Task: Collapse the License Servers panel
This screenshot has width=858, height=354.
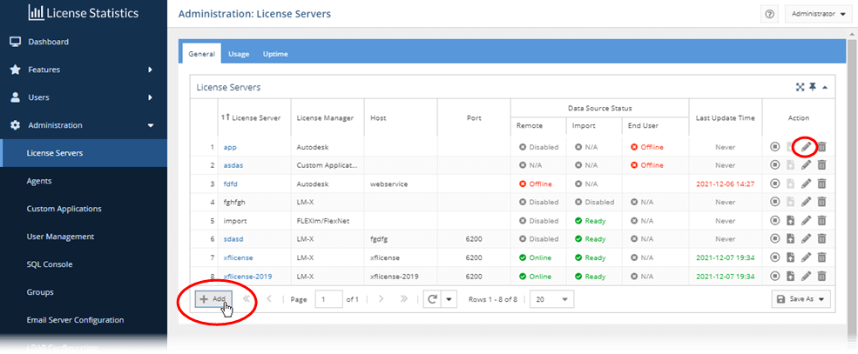Action: [825, 87]
